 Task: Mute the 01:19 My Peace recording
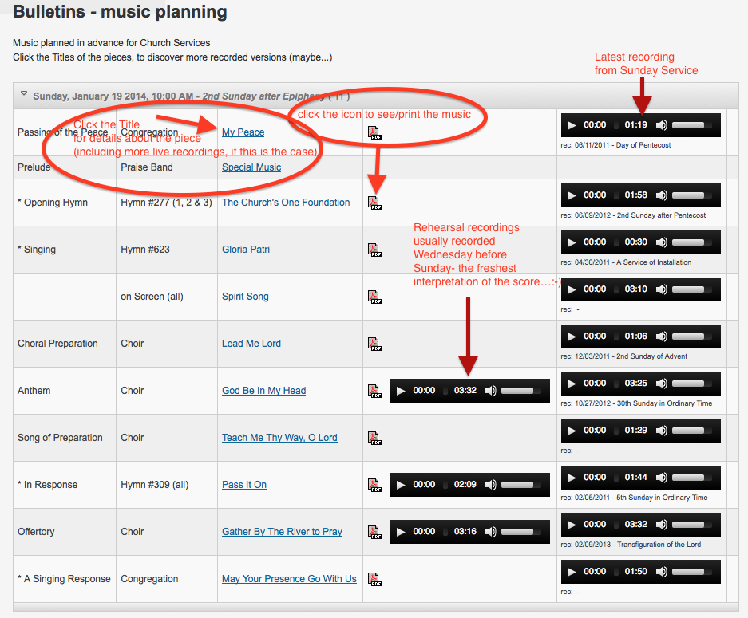coord(662,125)
